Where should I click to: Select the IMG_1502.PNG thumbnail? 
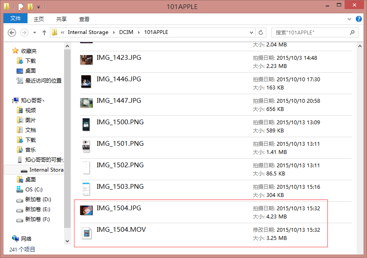pyautogui.click(x=86, y=167)
